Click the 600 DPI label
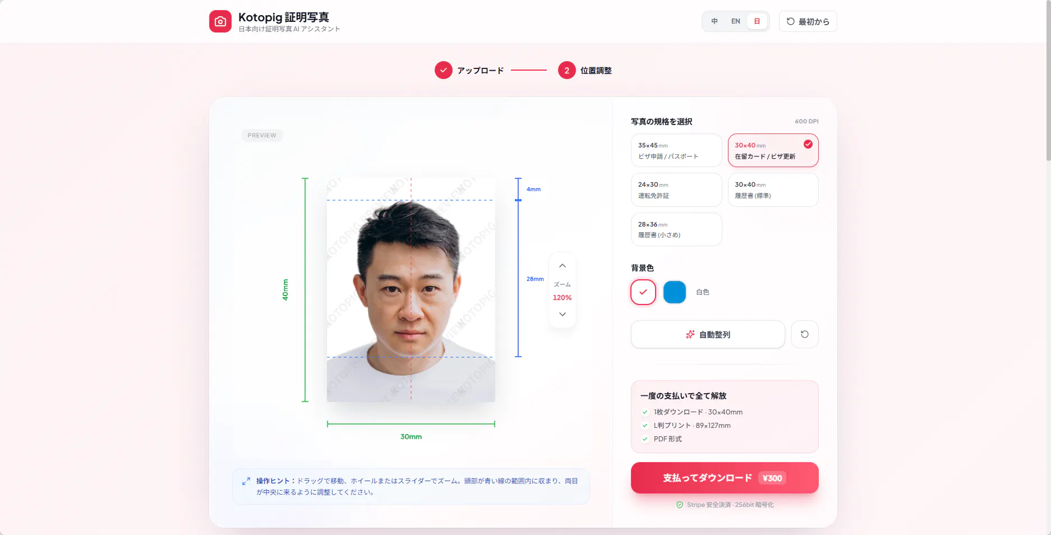Viewport: 1051px width, 535px height. tap(806, 121)
